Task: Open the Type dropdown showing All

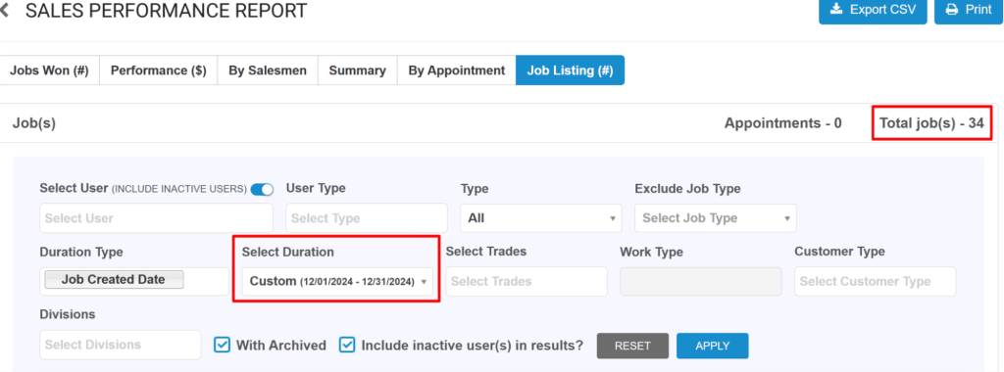Action: [x=541, y=218]
